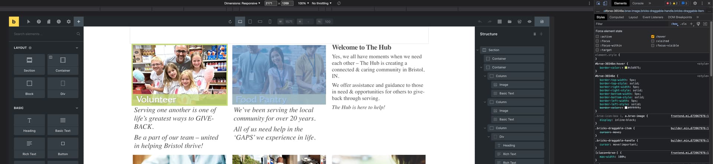Switch to mobile portrait breakpoint icon

(270, 22)
